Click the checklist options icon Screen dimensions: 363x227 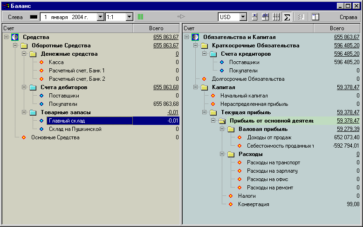point(301,17)
